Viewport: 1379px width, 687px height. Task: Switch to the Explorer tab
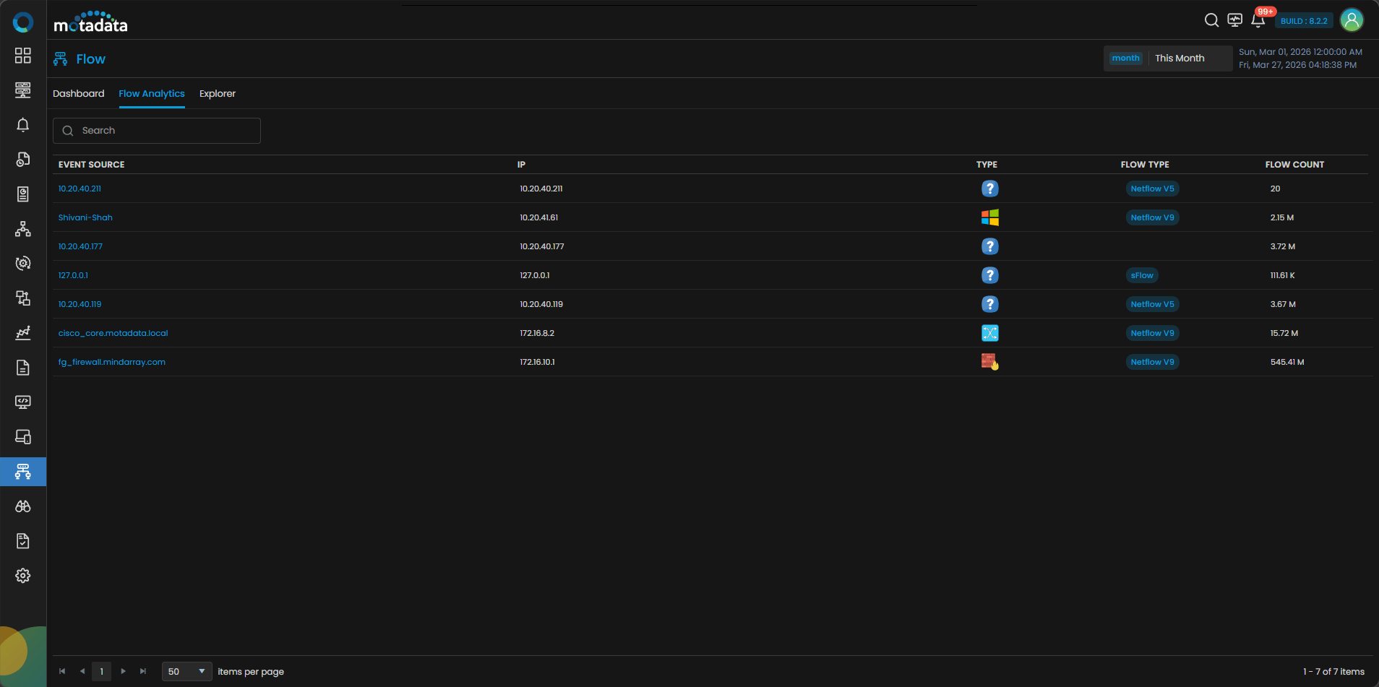tap(217, 94)
